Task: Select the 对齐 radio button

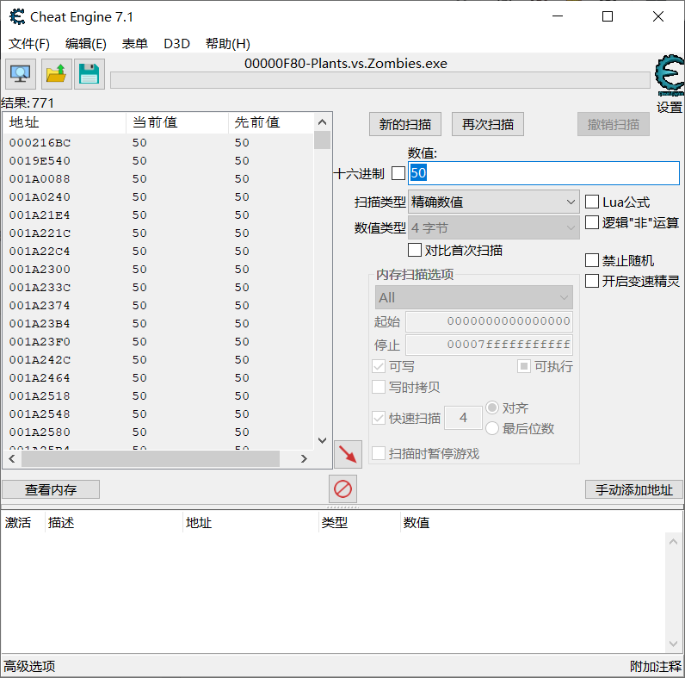Action: [492, 407]
